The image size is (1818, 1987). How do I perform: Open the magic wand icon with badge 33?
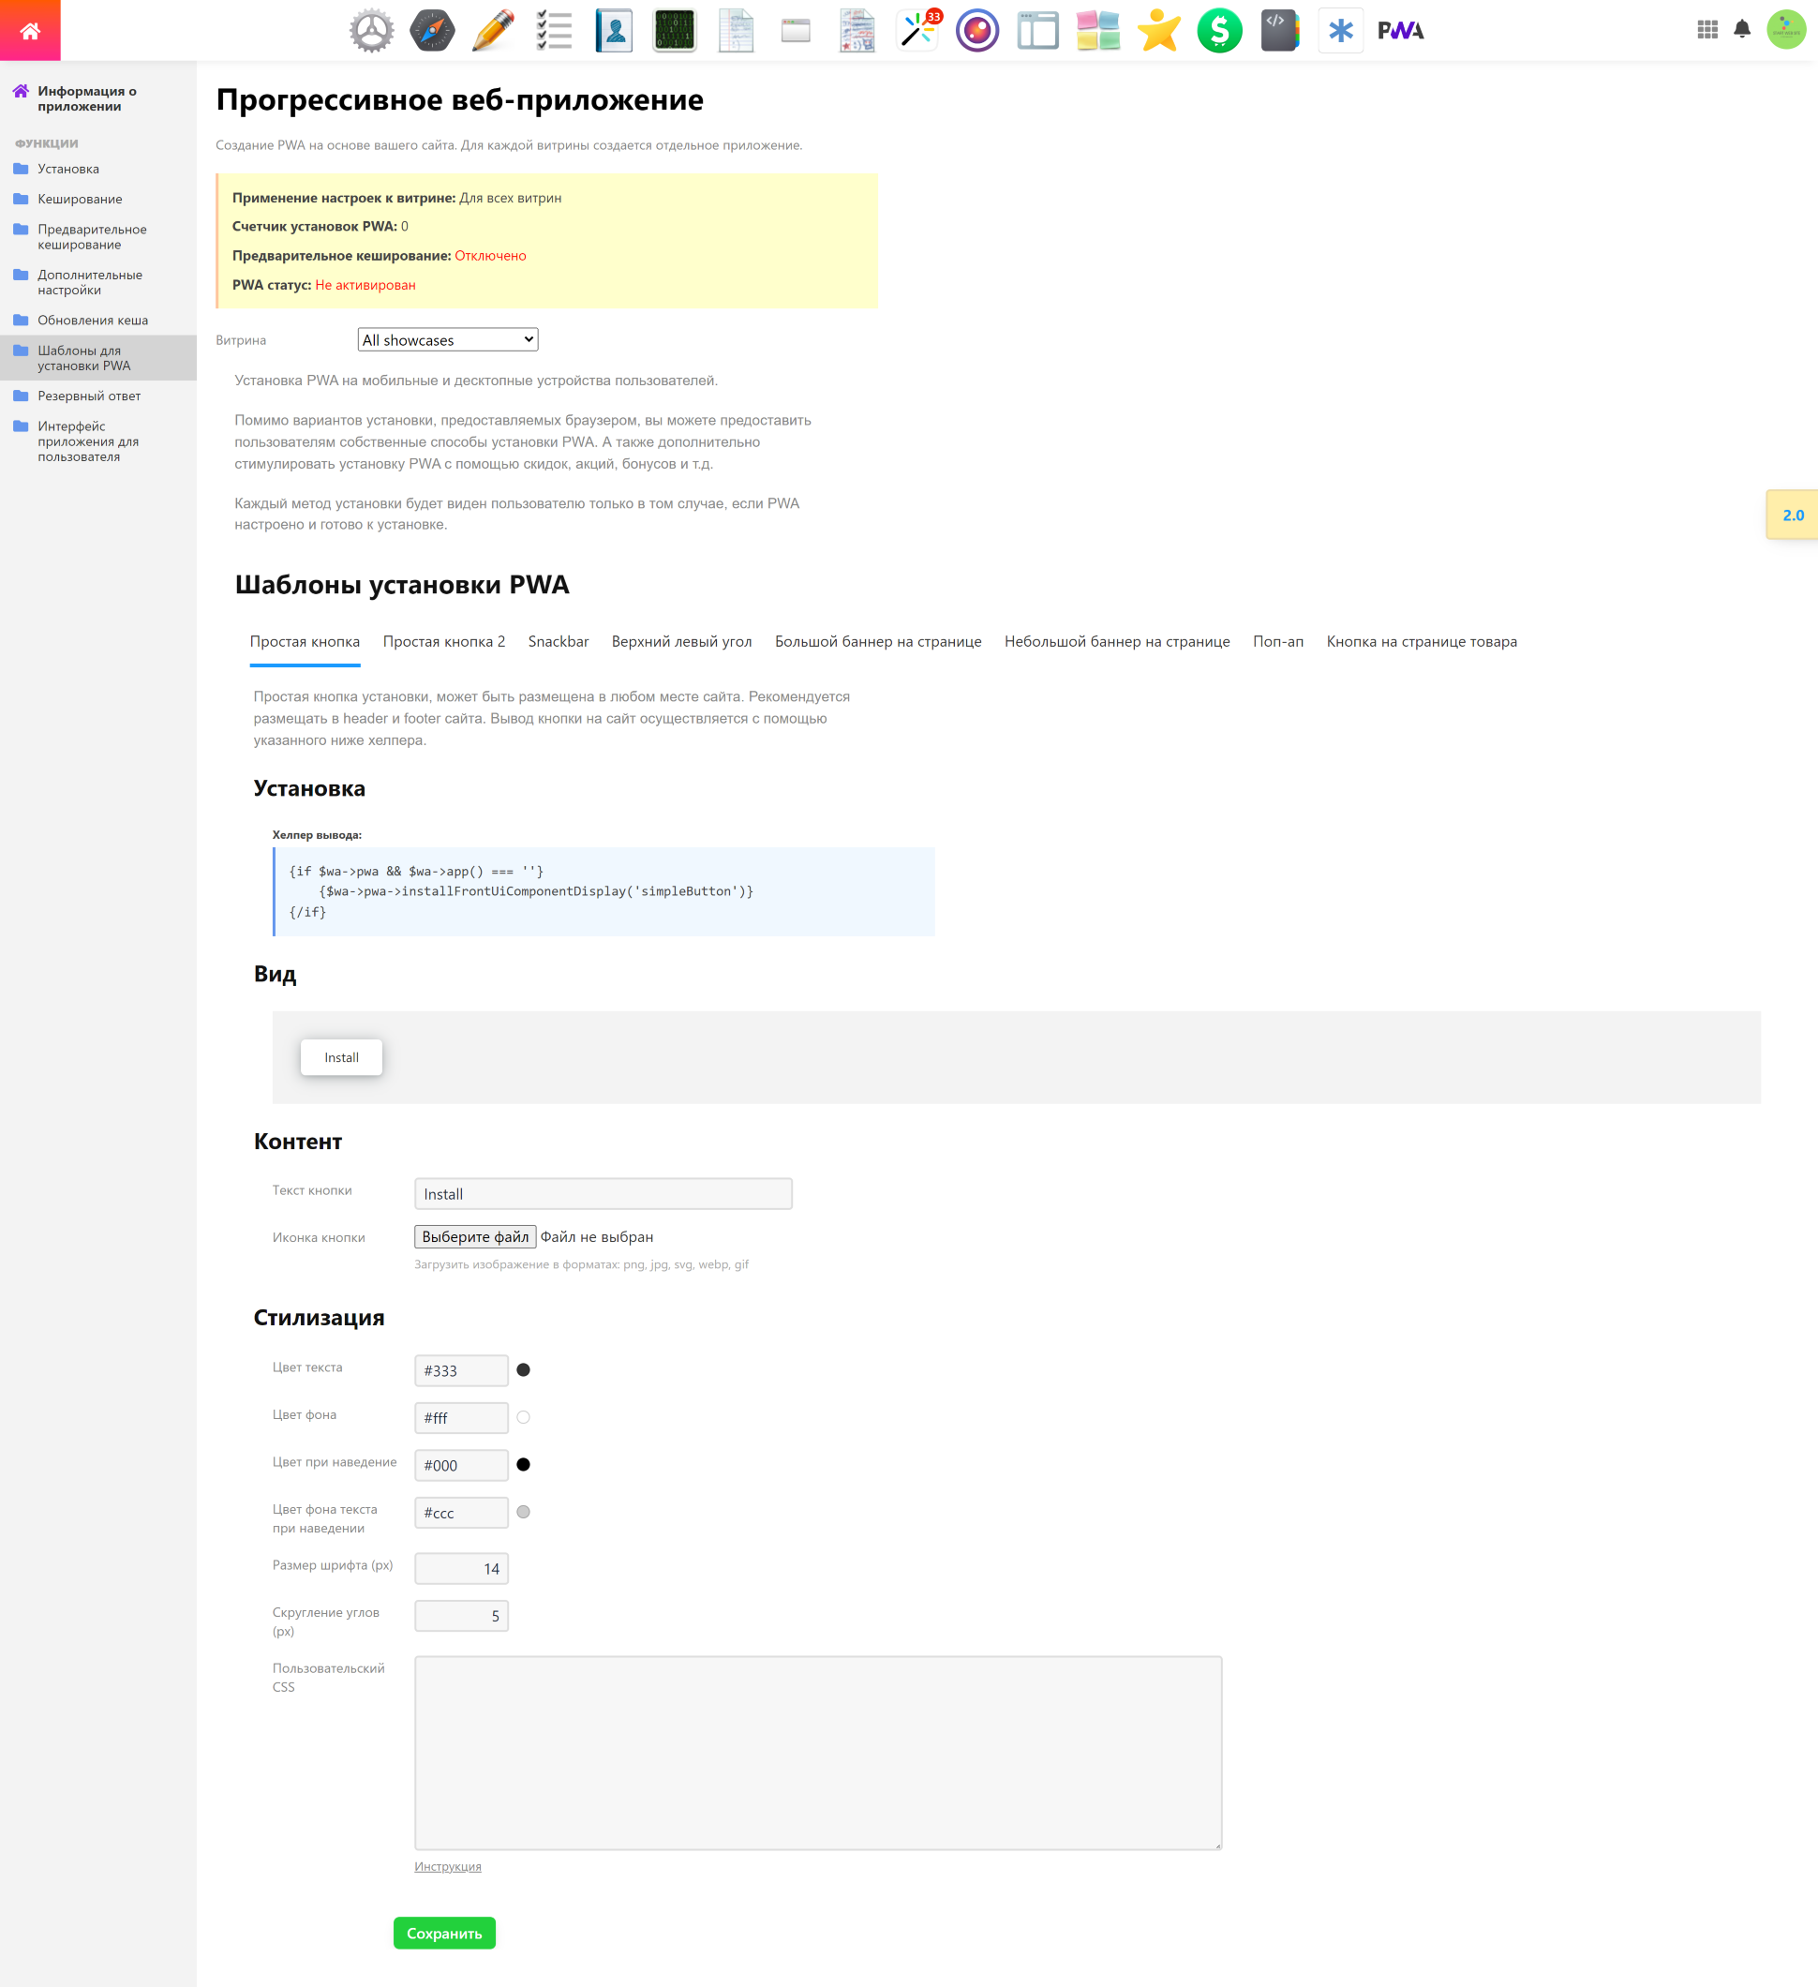coord(918,31)
